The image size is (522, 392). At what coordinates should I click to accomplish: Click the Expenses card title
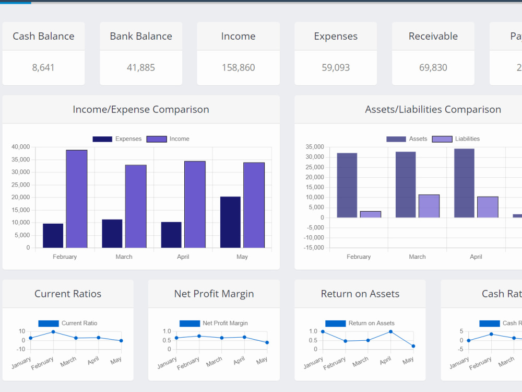[x=336, y=37]
